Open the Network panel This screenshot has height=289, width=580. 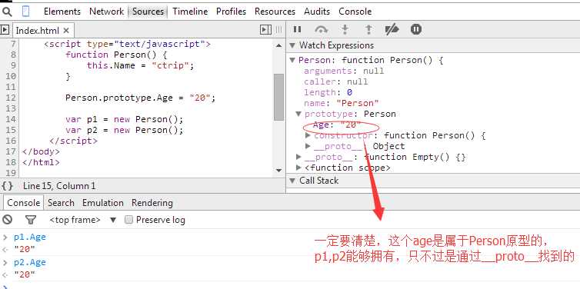(x=106, y=12)
